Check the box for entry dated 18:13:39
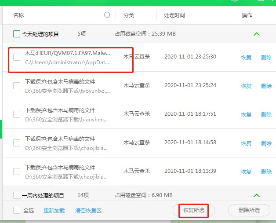Viewport: 276px width, 223px height. (17, 172)
